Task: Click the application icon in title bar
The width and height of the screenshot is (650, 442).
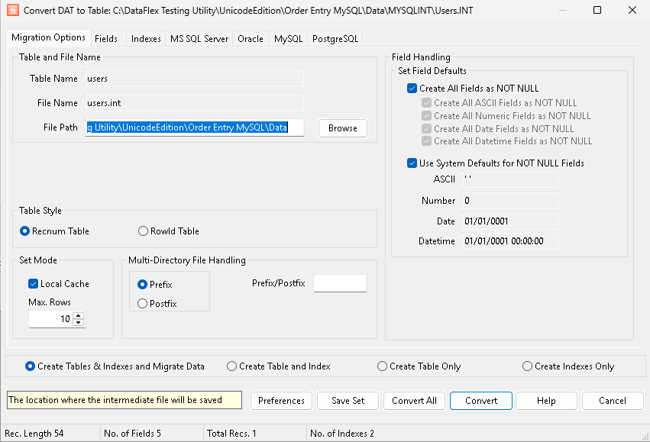Action: tap(13, 11)
